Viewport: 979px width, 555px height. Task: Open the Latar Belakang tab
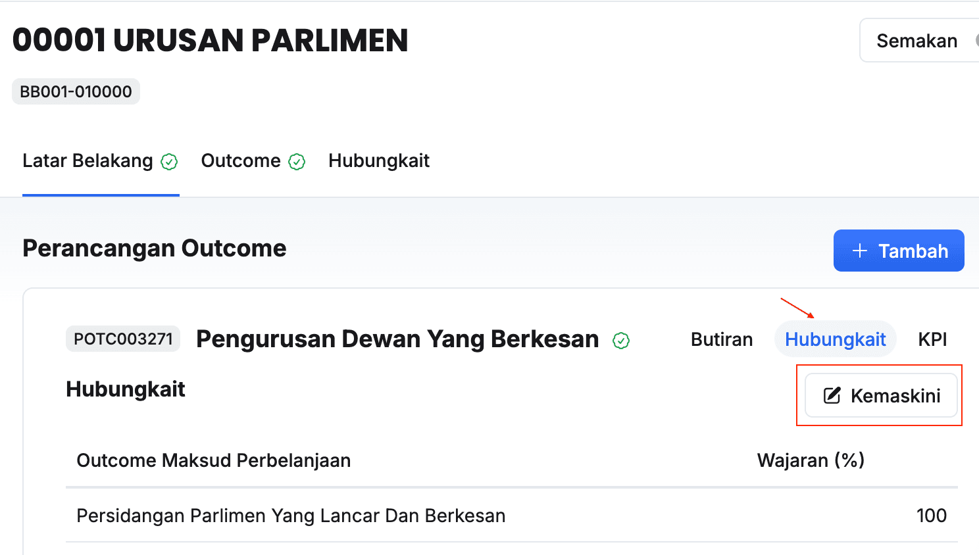(88, 161)
